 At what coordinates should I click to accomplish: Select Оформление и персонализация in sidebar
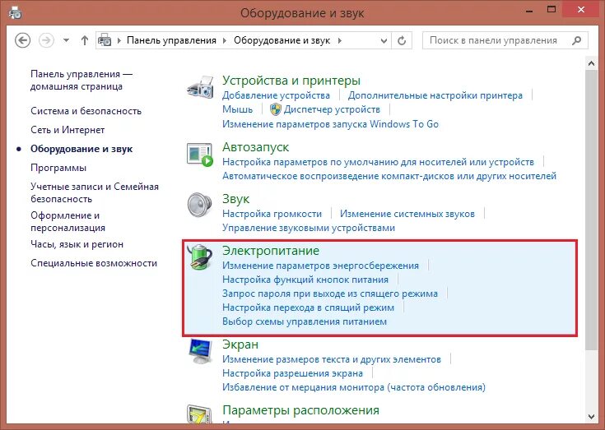point(67,221)
